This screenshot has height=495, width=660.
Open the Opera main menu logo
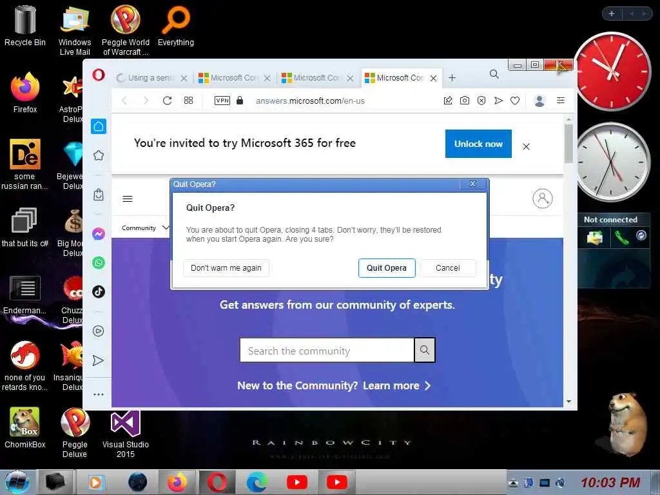tap(99, 75)
